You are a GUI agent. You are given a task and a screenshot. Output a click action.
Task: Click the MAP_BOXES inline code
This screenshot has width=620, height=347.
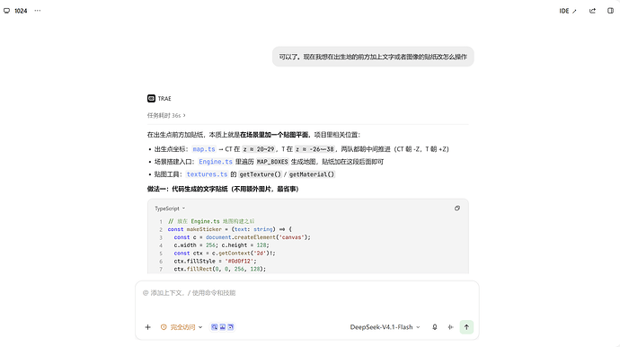tap(272, 162)
